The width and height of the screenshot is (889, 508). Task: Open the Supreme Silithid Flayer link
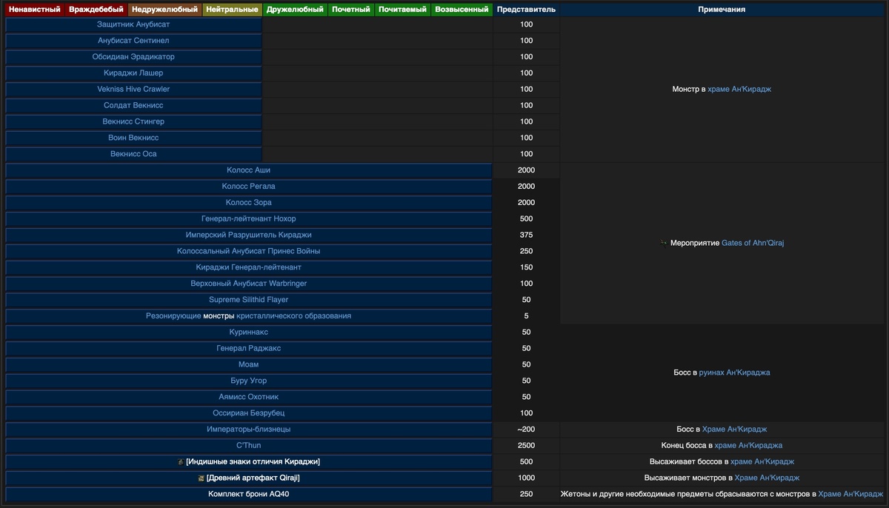248,301
